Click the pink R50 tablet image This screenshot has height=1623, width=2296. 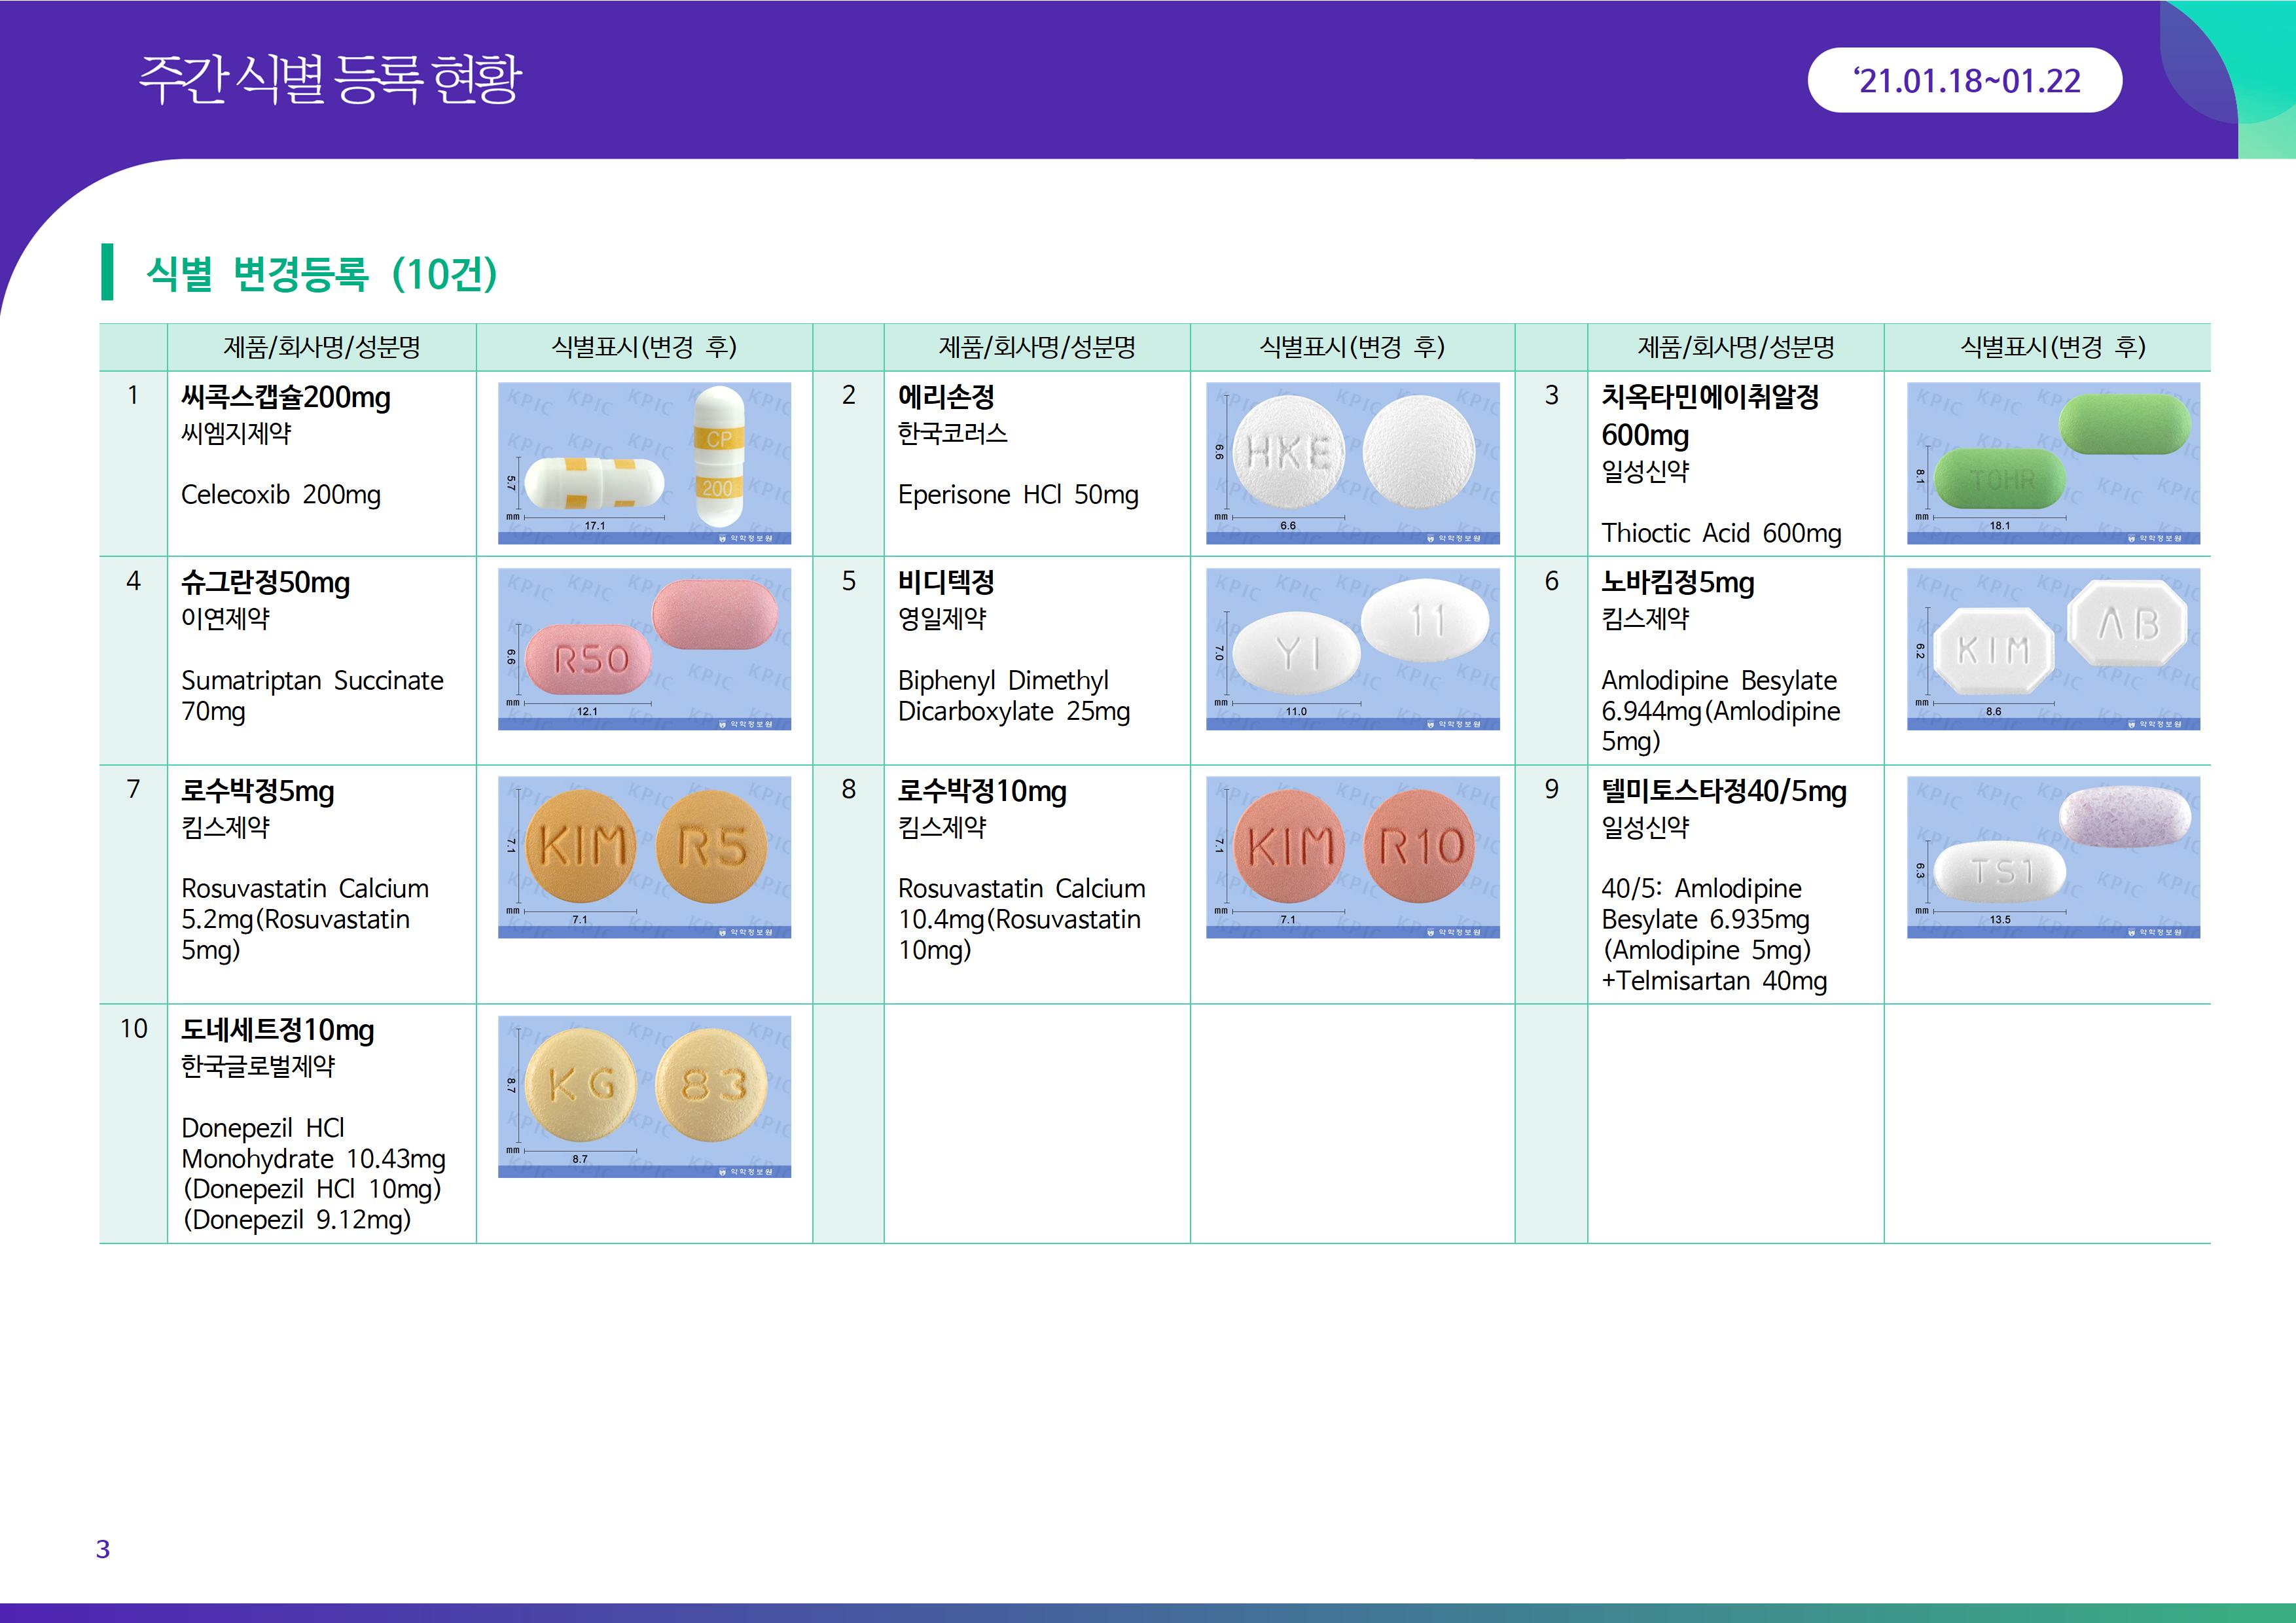[x=644, y=649]
